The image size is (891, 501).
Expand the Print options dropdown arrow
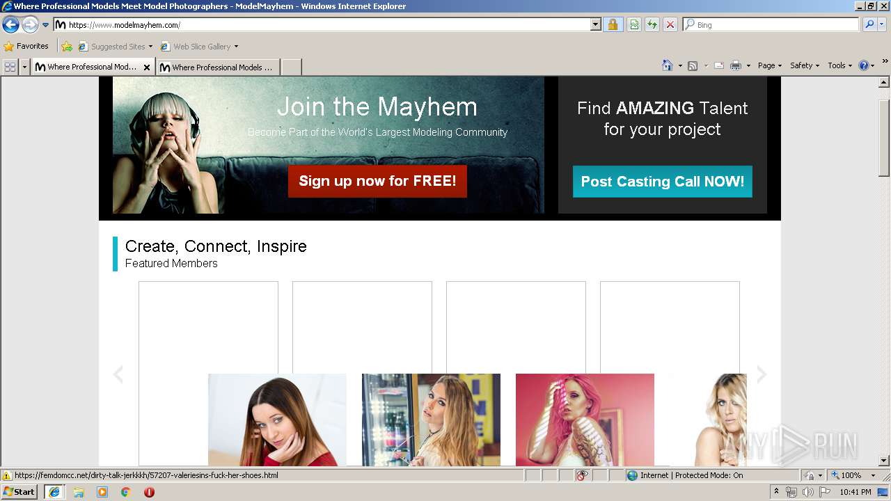748,65
